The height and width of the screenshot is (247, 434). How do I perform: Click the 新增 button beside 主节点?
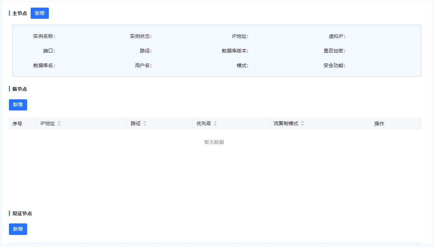[x=40, y=13]
